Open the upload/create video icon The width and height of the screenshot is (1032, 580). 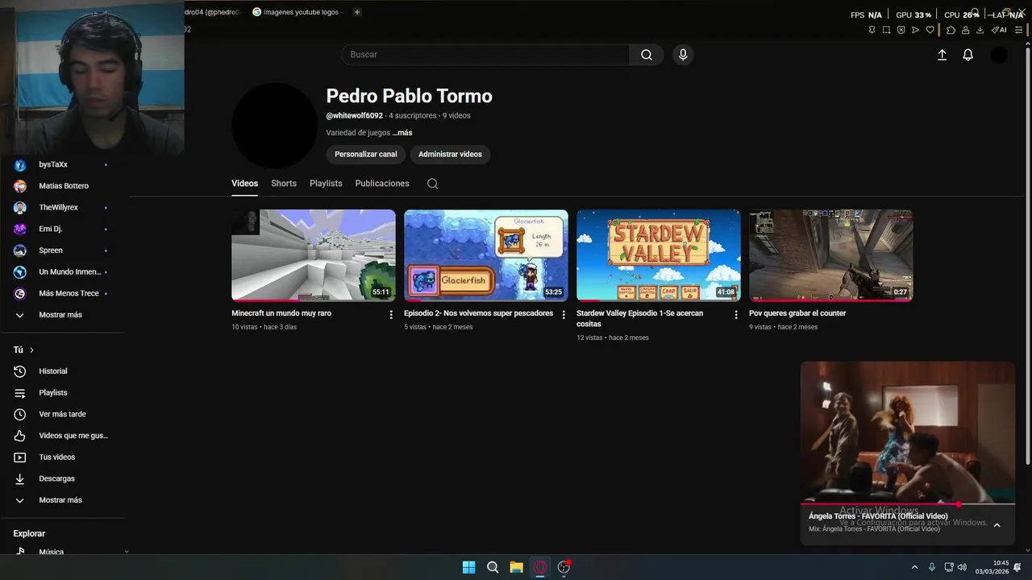tap(942, 55)
